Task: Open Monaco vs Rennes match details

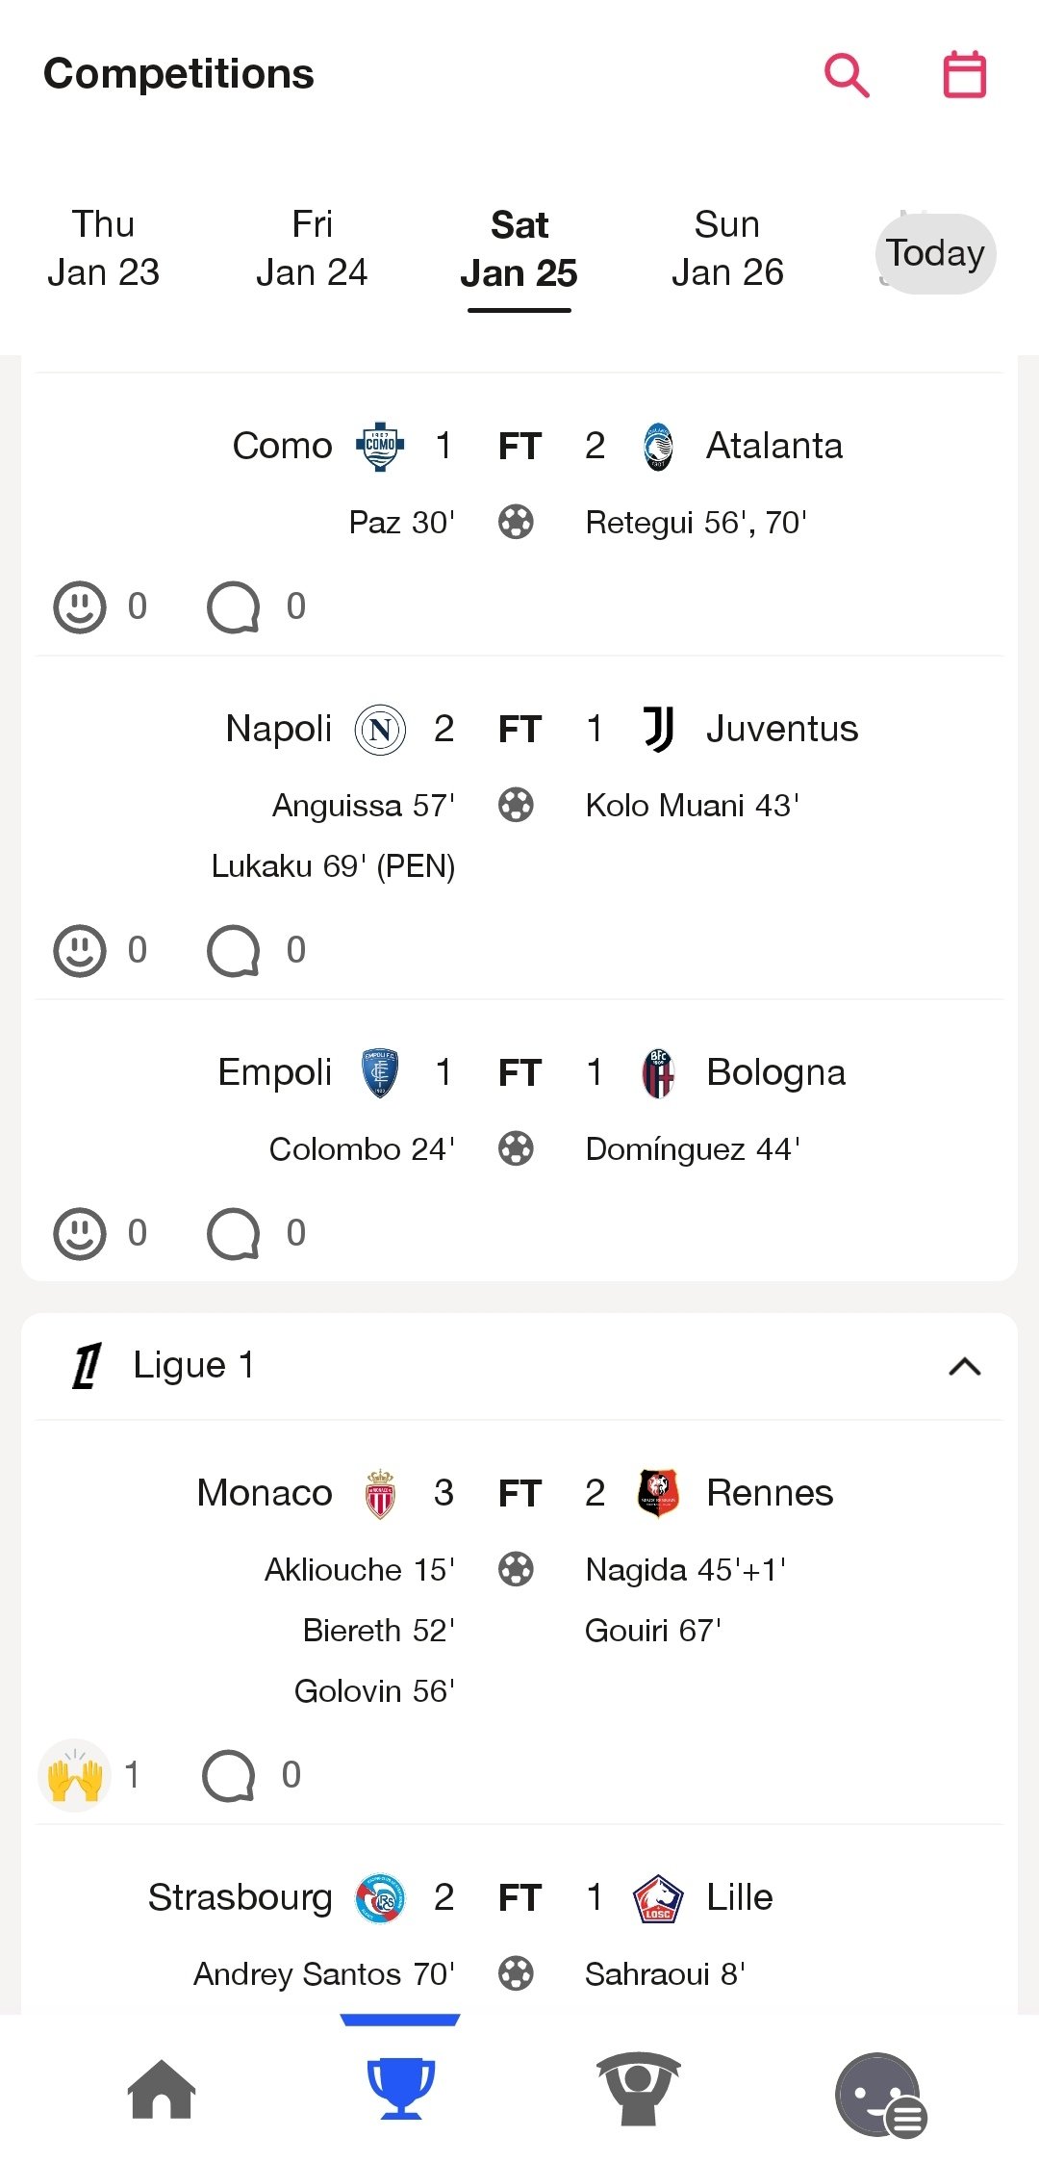Action: pos(519,1493)
